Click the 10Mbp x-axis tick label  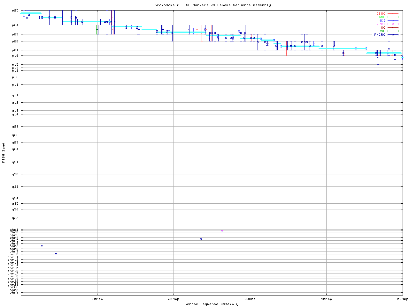tap(97, 299)
